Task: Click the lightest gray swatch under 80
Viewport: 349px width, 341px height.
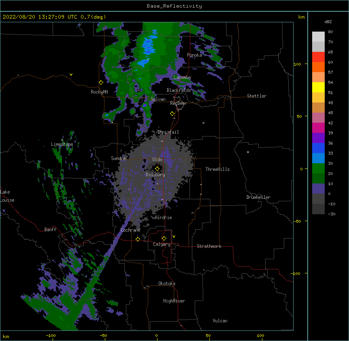Action: click(318, 36)
